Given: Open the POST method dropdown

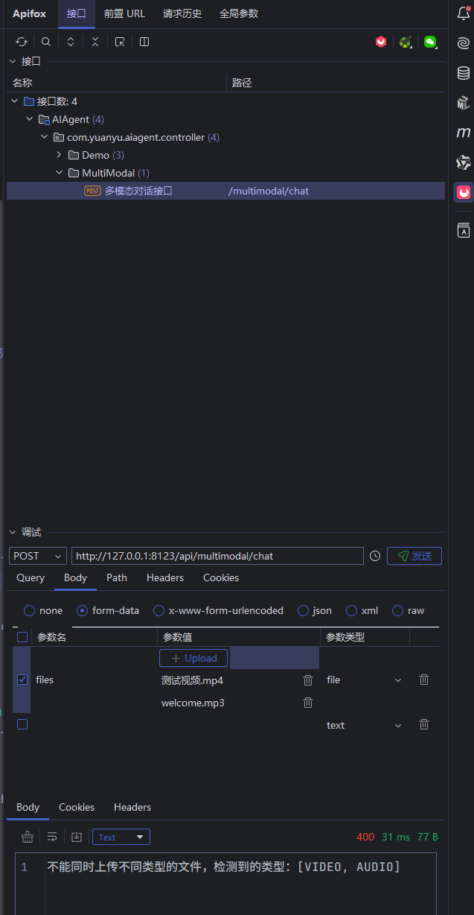Looking at the screenshot, I should (38, 556).
